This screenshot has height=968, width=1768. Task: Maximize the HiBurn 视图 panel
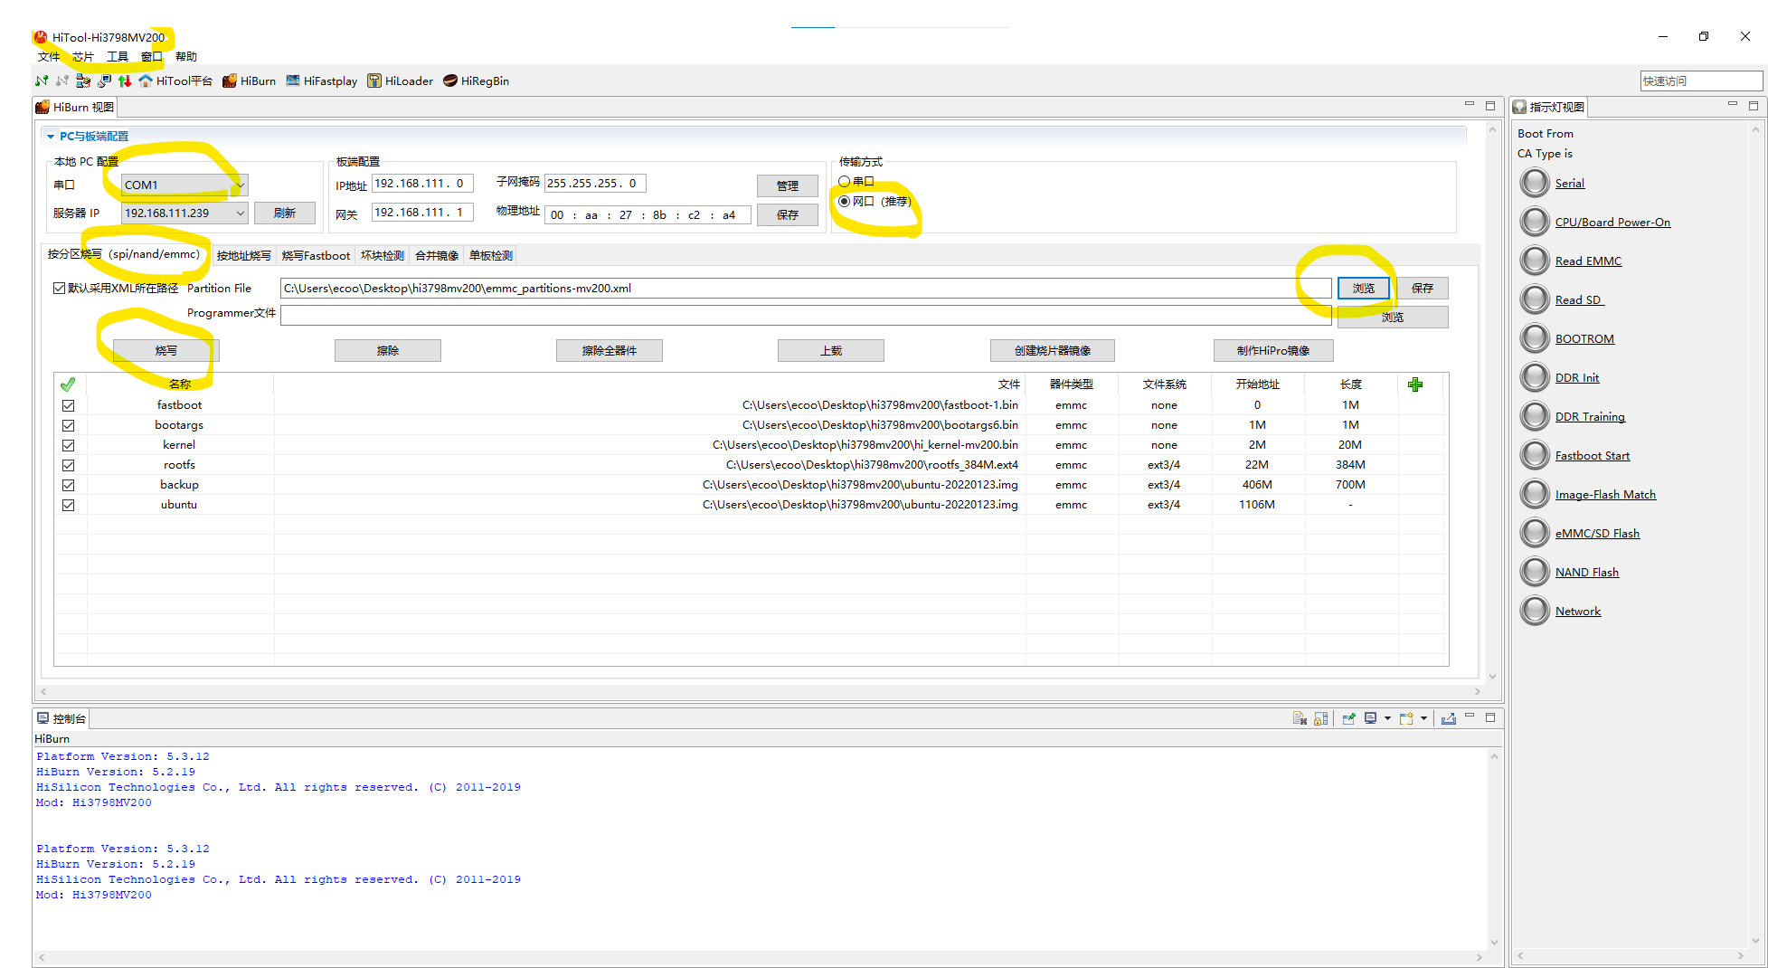[x=1490, y=106]
